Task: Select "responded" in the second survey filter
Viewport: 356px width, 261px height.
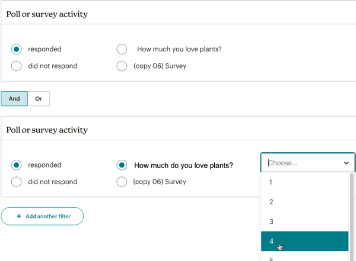Action: tap(17, 165)
